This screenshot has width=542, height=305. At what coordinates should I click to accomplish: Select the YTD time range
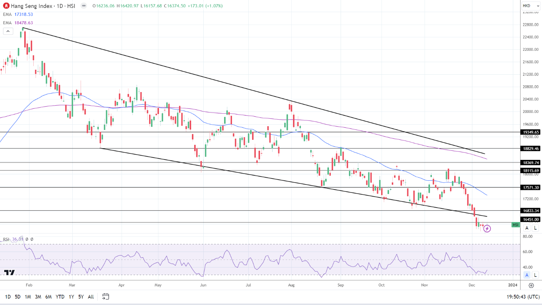pyautogui.click(x=60, y=297)
